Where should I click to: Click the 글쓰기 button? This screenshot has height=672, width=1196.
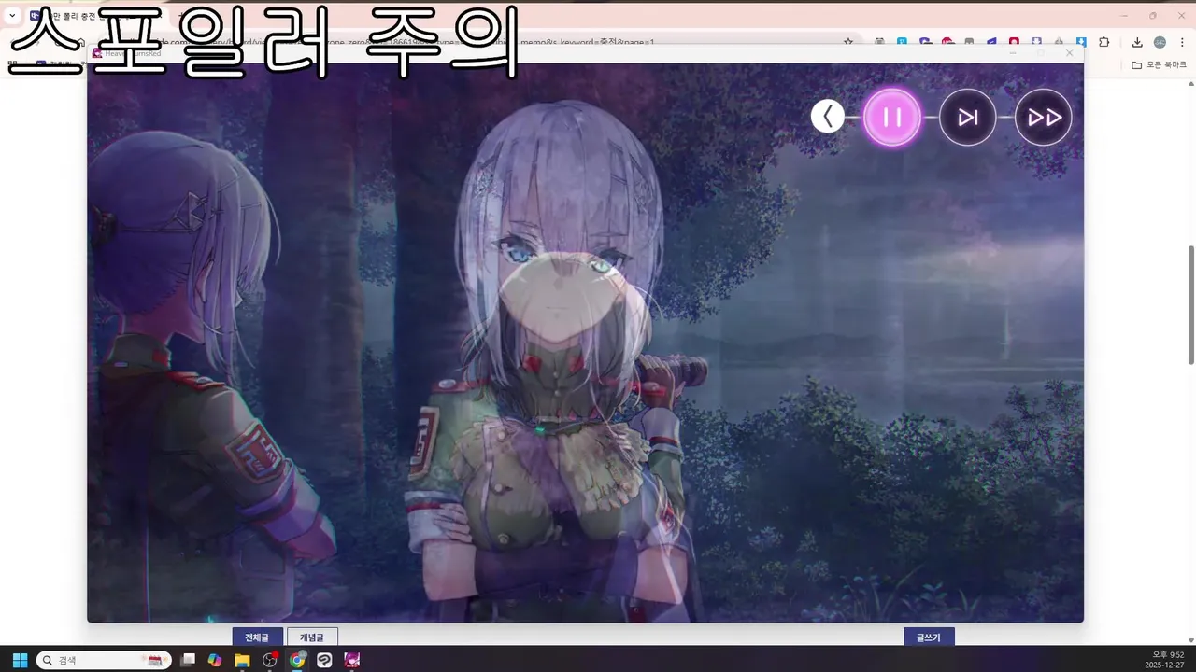(929, 637)
